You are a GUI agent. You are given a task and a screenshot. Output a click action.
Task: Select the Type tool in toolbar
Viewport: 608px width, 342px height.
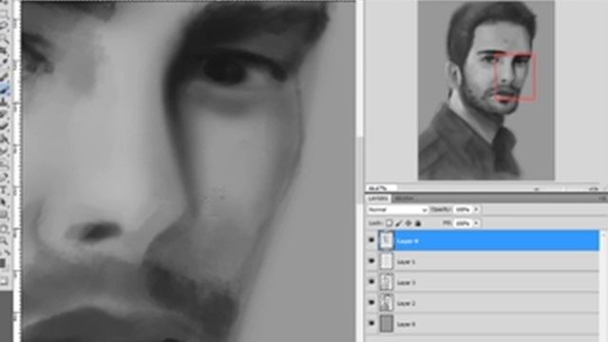click(4, 190)
